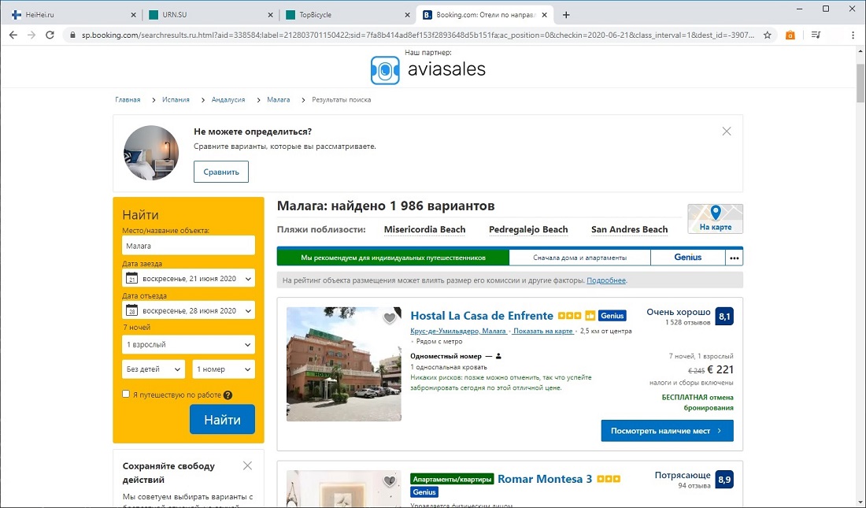Open the 'Главная' breadcrumb link
866x508 pixels.
(x=128, y=100)
